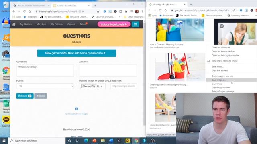Switch to Chores - Baamboozle tab
The width and height of the screenshot is (257, 144).
point(71,6)
